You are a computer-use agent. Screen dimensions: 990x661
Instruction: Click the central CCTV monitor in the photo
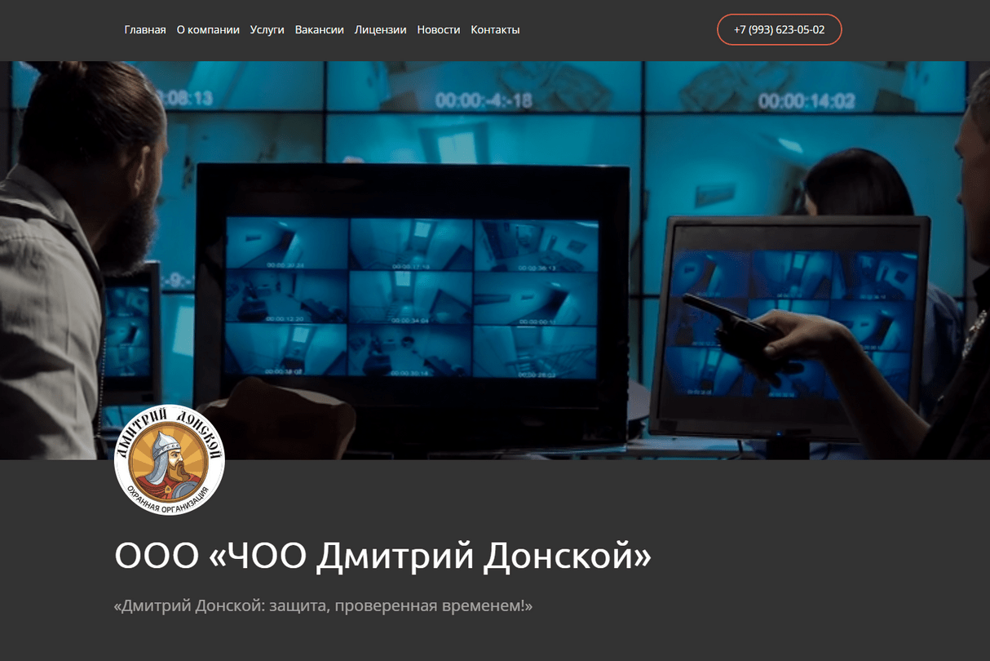pos(411,298)
